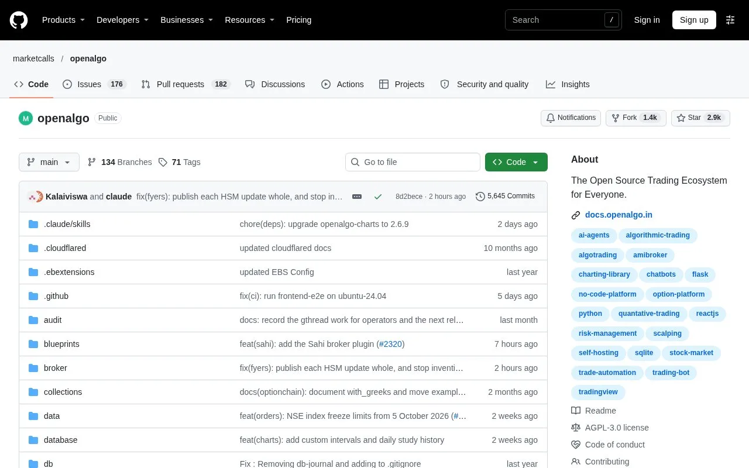Open the Actions tab
This screenshot has height=468, width=749.
[x=342, y=84]
